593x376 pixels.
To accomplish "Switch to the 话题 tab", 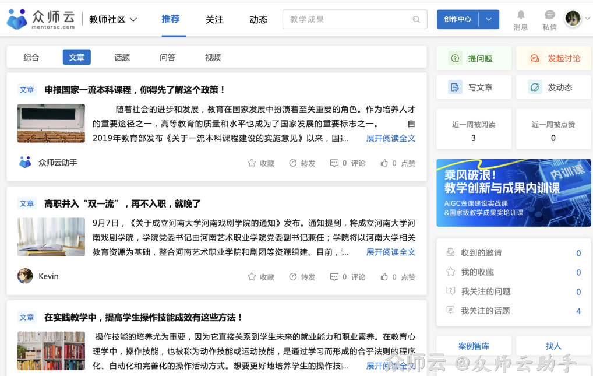I will [x=123, y=57].
